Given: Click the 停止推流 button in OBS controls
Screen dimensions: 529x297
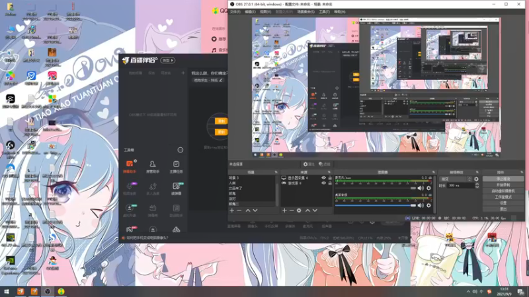Looking at the screenshot, I should (x=503, y=179).
